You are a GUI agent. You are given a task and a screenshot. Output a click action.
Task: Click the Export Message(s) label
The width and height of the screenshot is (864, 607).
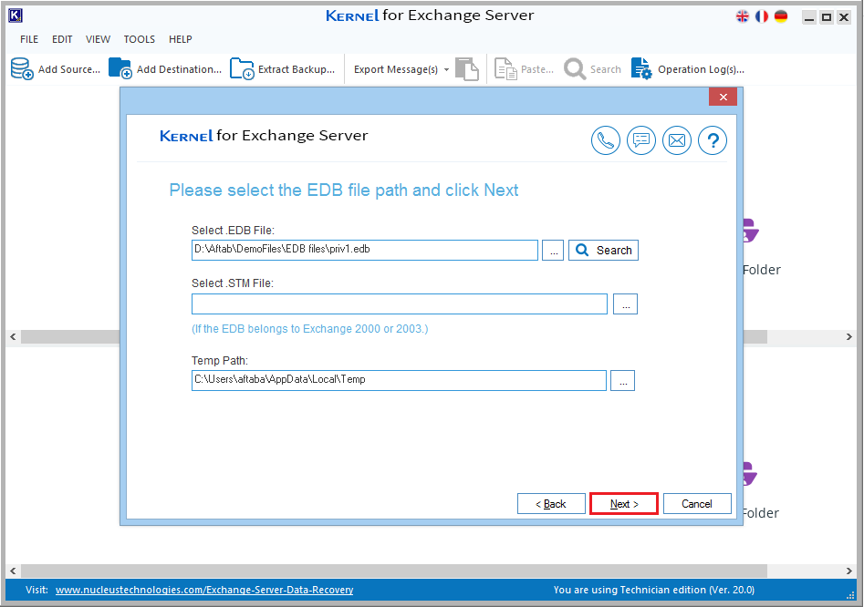point(396,69)
